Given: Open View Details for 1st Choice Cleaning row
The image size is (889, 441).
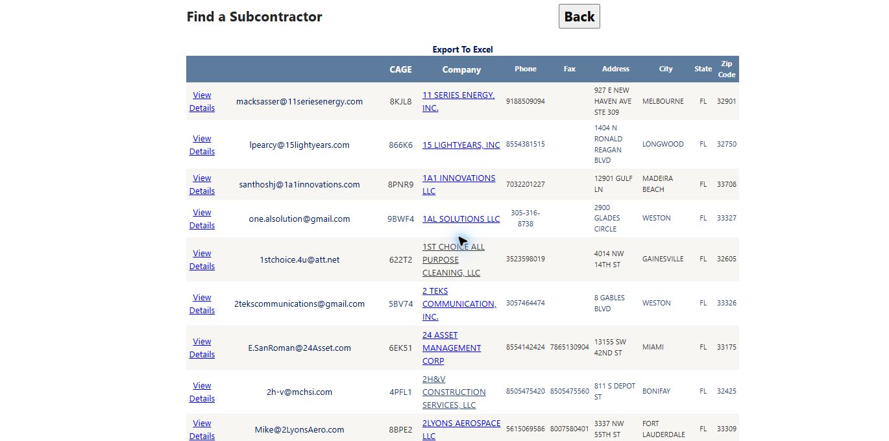Looking at the screenshot, I should tap(202, 260).
